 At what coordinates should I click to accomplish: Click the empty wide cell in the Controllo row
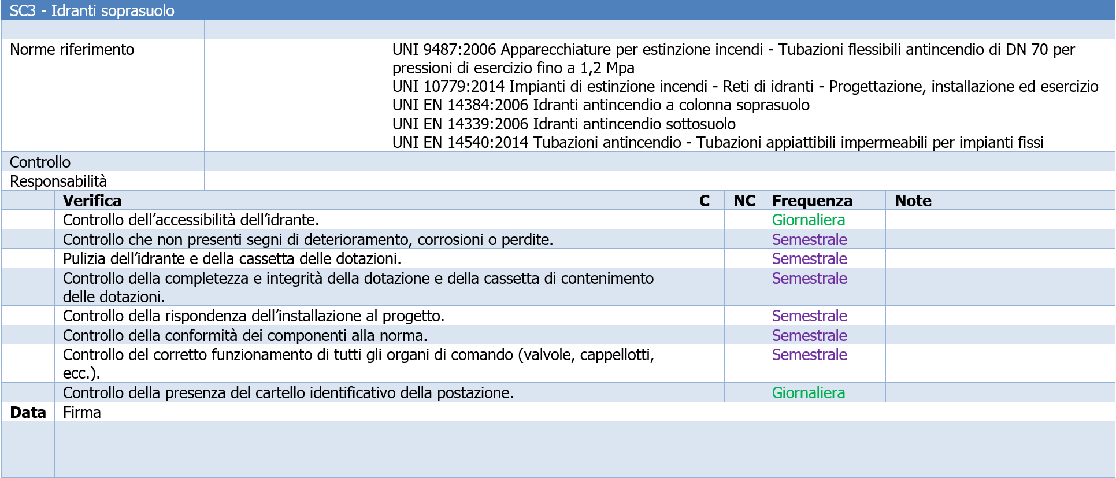[x=748, y=162]
